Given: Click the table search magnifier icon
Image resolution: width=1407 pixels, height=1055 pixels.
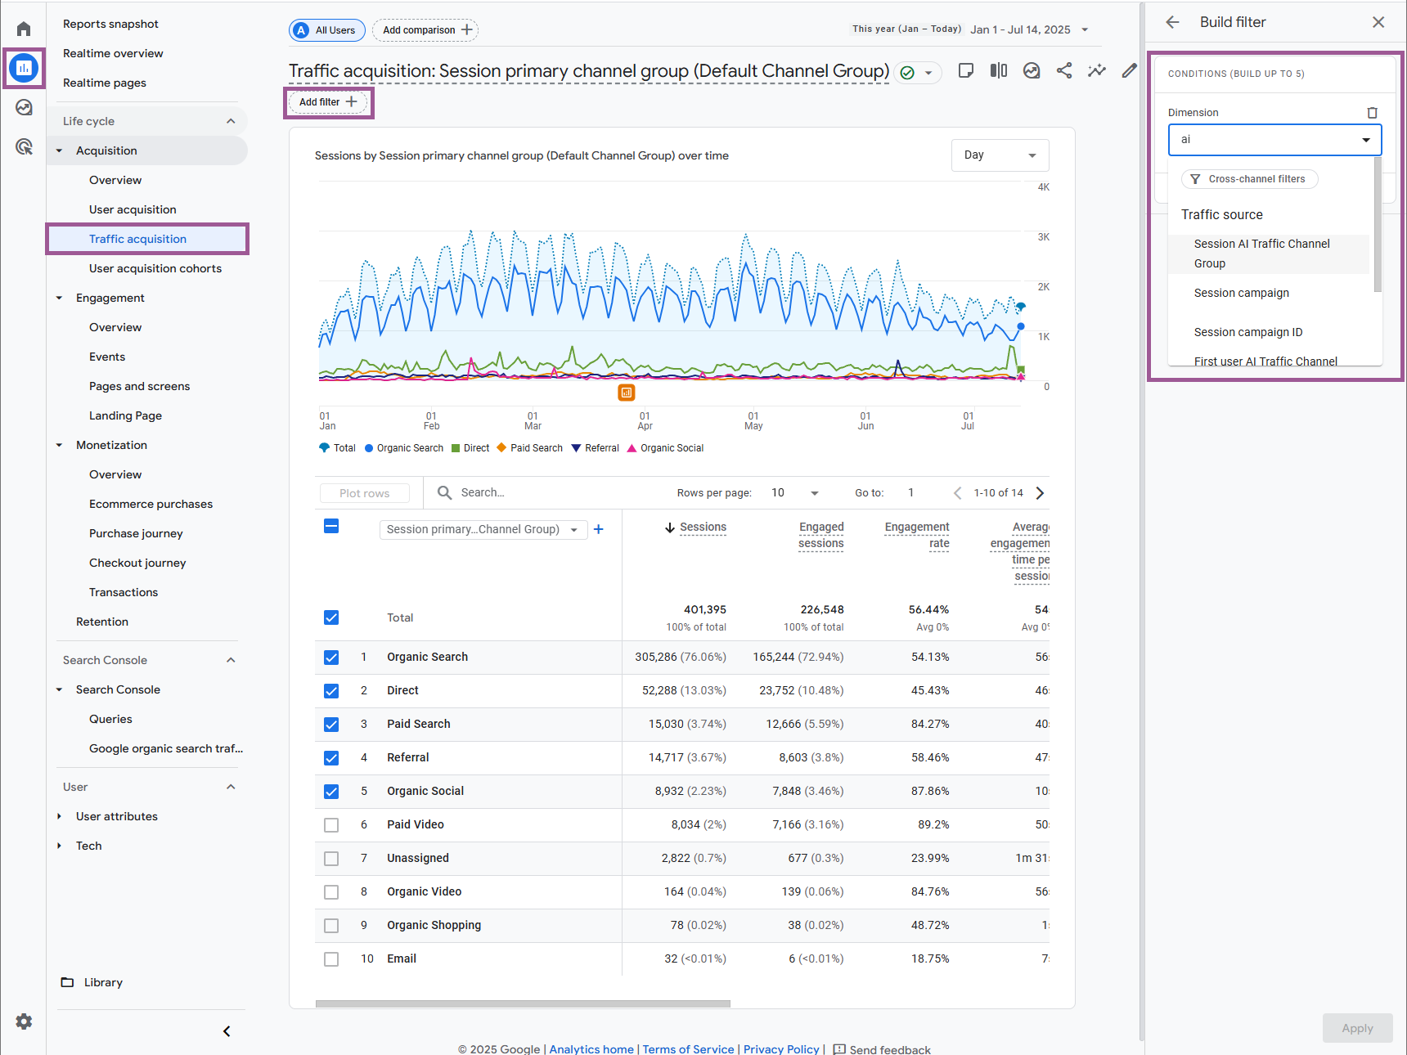Looking at the screenshot, I should pyautogui.click(x=444, y=492).
